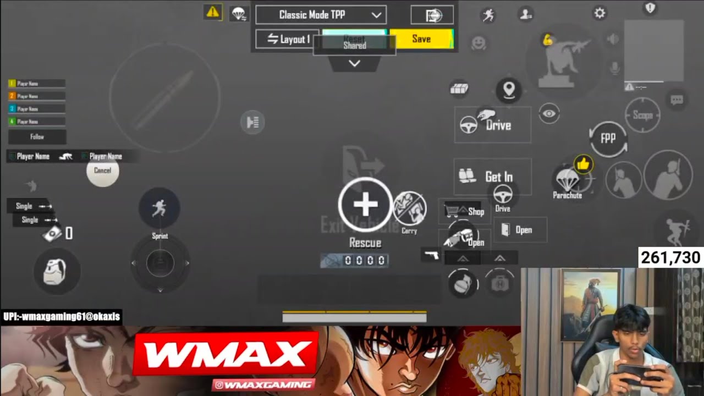Tap the supply crate icon
704x396 pixels.
[459, 89]
